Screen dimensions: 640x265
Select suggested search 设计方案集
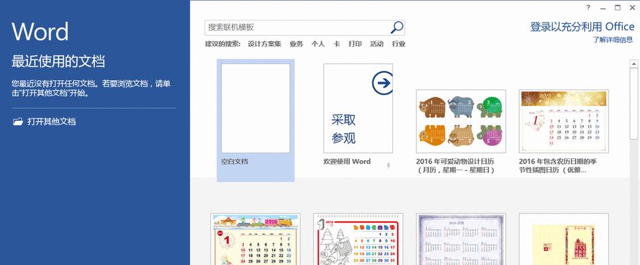click(x=264, y=44)
